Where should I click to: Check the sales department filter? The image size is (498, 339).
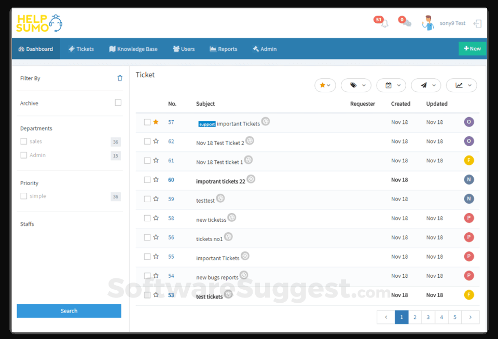[x=24, y=141]
